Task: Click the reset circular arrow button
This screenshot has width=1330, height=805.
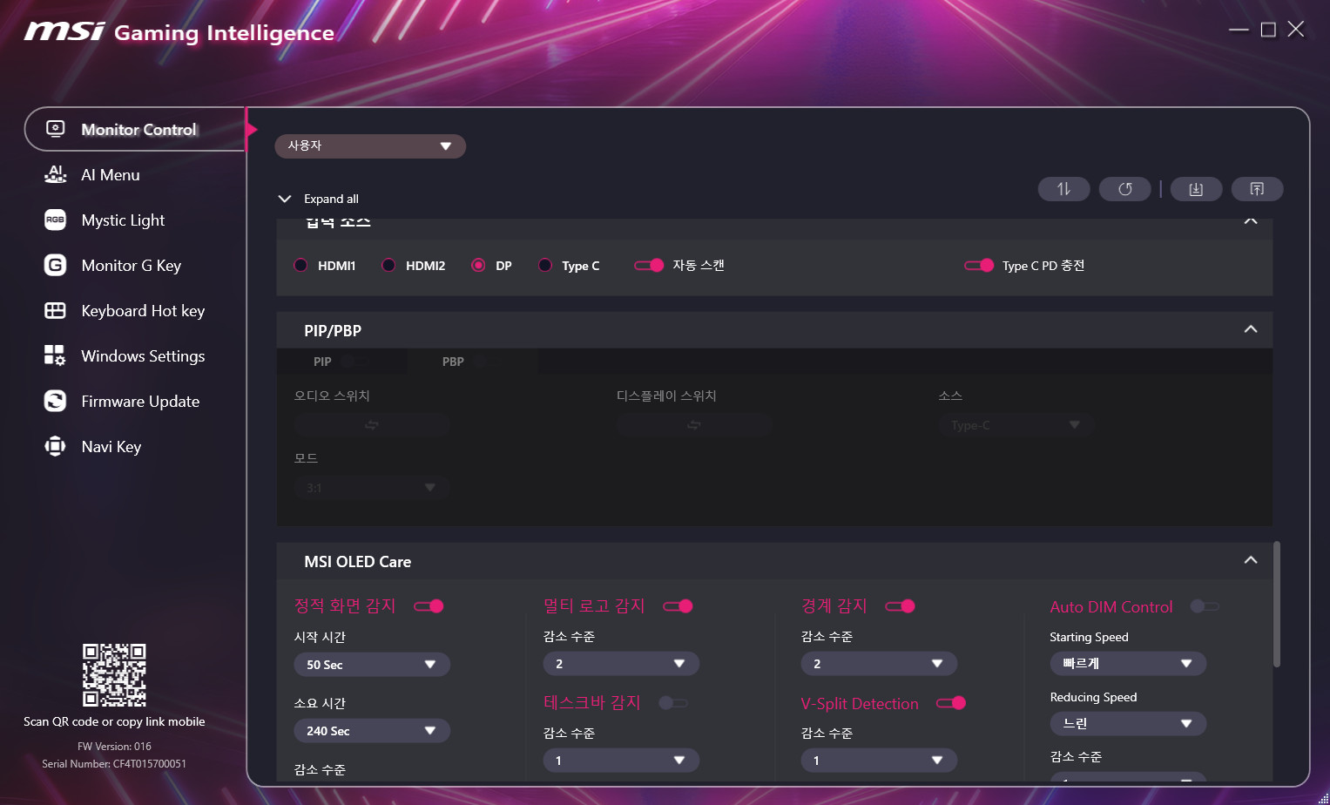Action: [1124, 189]
